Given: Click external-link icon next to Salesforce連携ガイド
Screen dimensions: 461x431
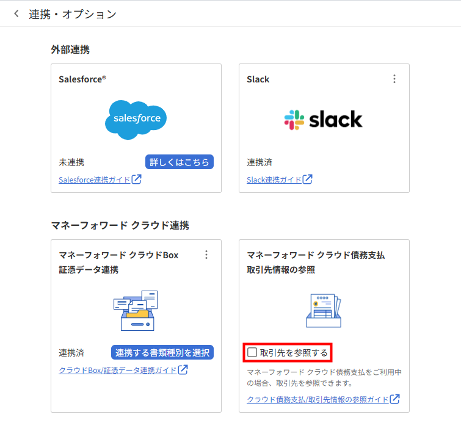Looking at the screenshot, I should pyautogui.click(x=137, y=179).
